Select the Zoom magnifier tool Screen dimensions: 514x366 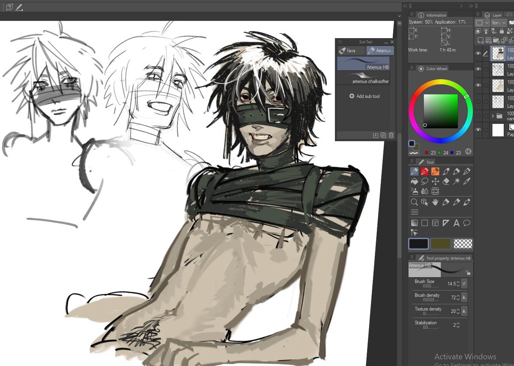(414, 202)
